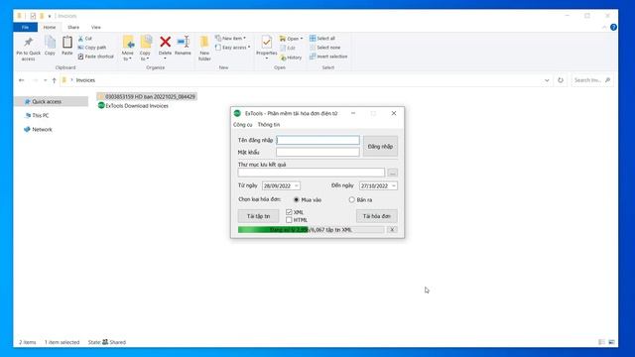Click the Tải tập tin button
635x357 pixels.
click(258, 216)
